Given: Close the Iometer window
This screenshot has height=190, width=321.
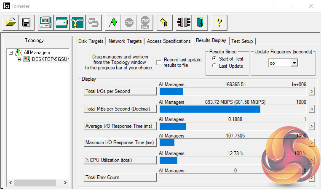Looking at the screenshot, I should coord(311,6).
